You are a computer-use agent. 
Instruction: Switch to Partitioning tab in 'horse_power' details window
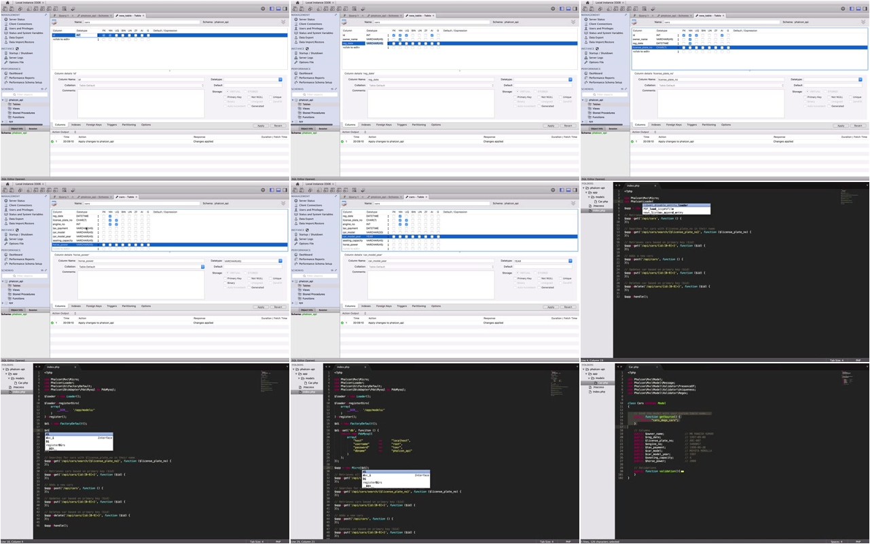point(129,306)
